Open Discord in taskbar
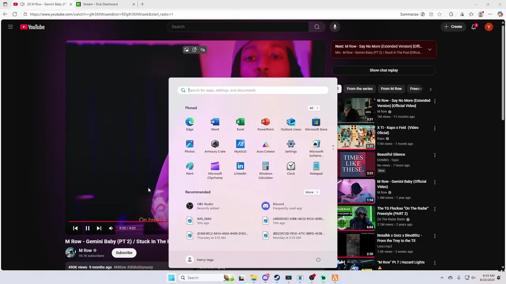The image size is (506, 284). coord(265,278)
